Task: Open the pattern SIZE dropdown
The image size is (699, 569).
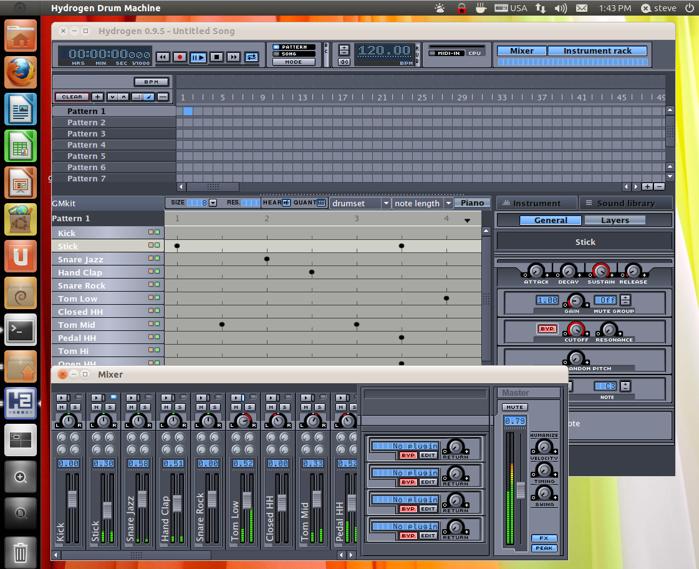Action: coord(213,203)
